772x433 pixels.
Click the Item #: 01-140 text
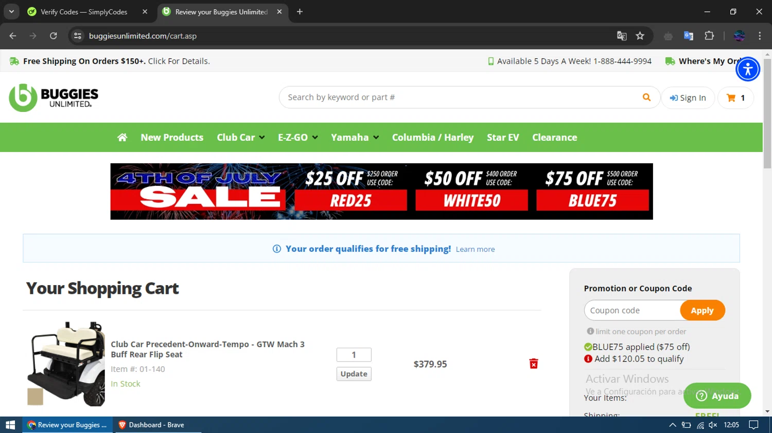point(138,369)
